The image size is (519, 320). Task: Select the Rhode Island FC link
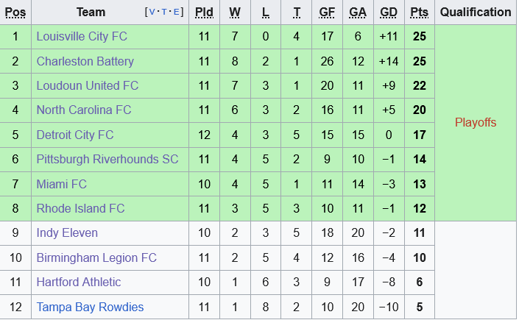point(81,208)
